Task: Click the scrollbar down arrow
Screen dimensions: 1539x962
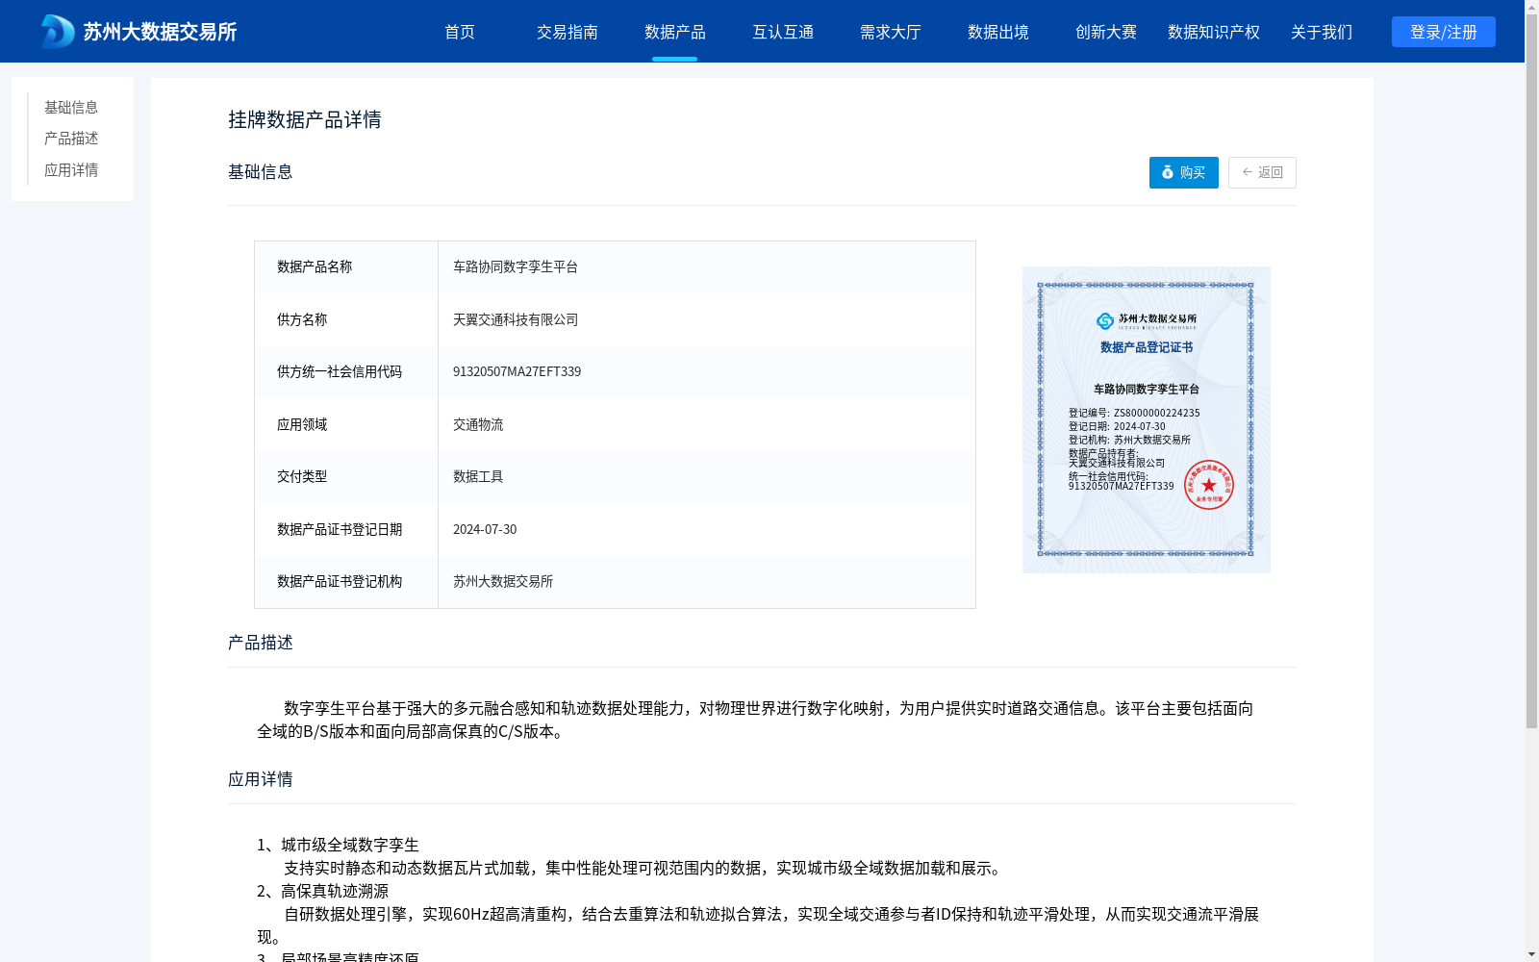Action: (1531, 954)
